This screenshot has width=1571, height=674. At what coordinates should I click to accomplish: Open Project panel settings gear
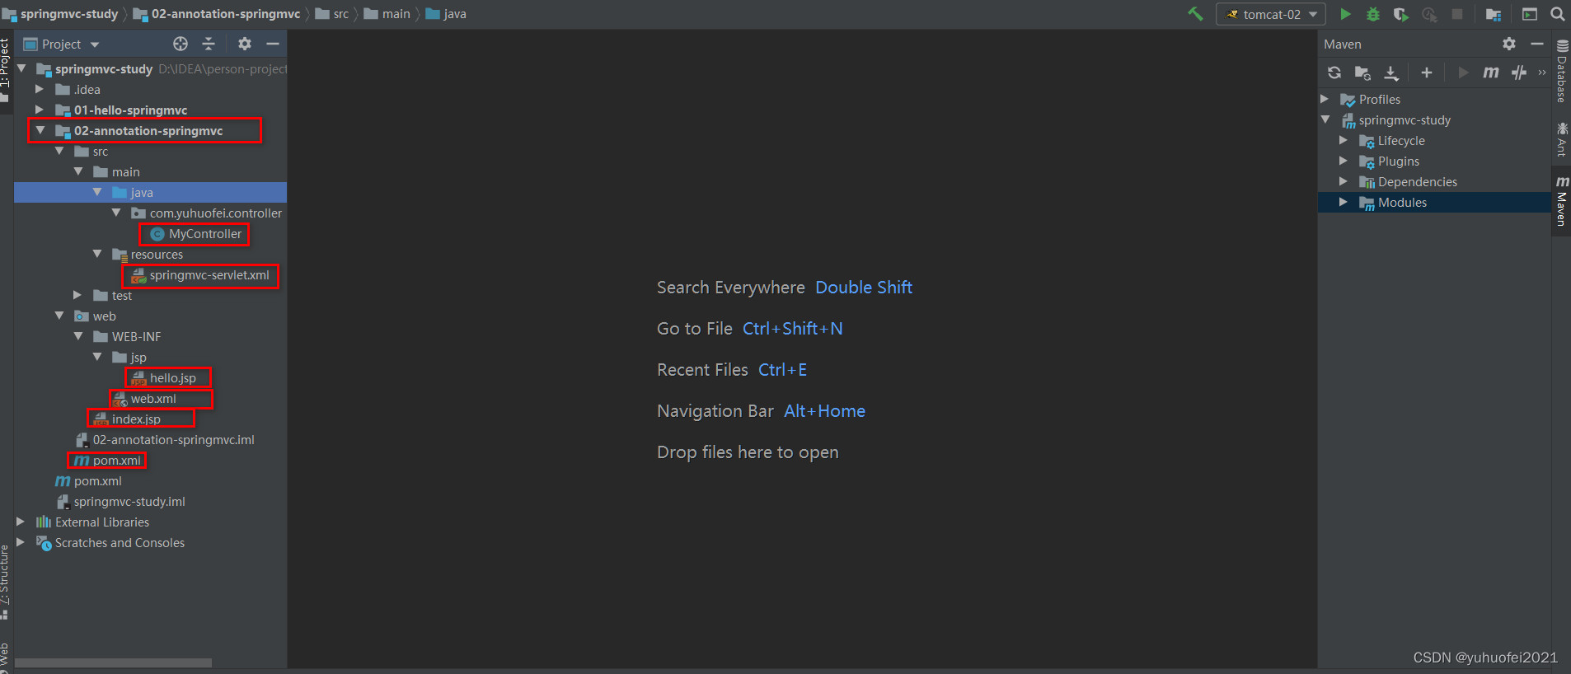pyautogui.click(x=245, y=44)
